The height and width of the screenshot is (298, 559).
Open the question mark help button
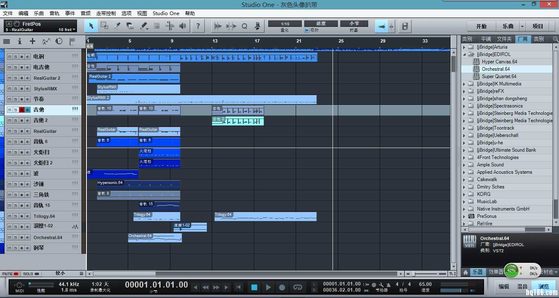198,26
